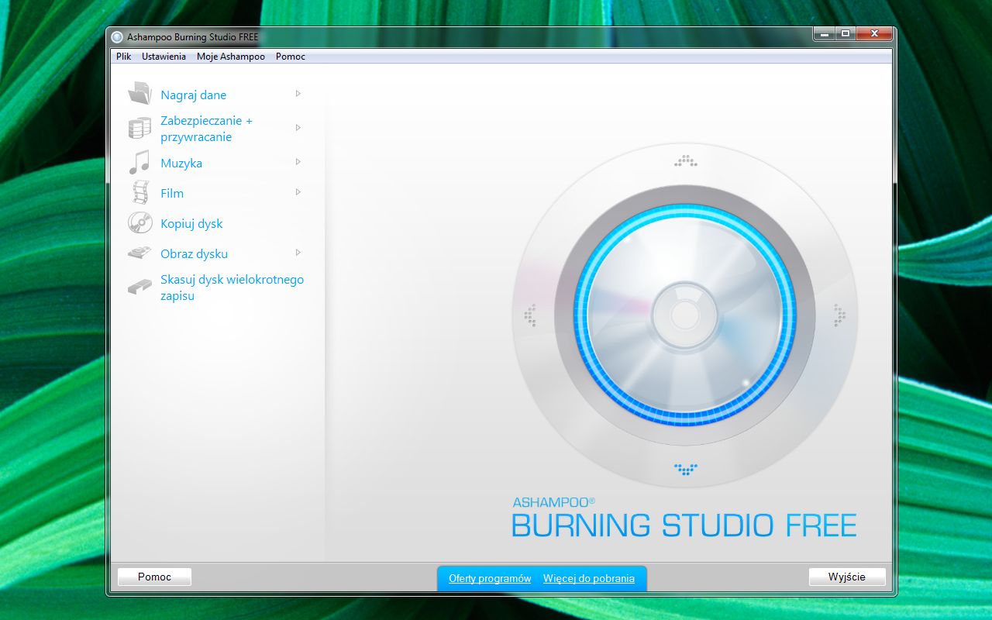Open the Ustawienia menu

[163, 56]
